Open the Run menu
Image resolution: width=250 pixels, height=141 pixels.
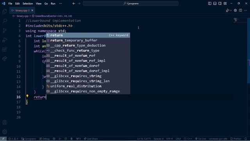tap(53, 4)
